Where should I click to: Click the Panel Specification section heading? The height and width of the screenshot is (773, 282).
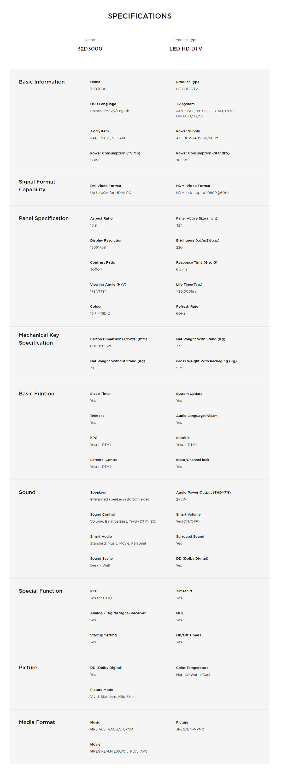(x=44, y=218)
